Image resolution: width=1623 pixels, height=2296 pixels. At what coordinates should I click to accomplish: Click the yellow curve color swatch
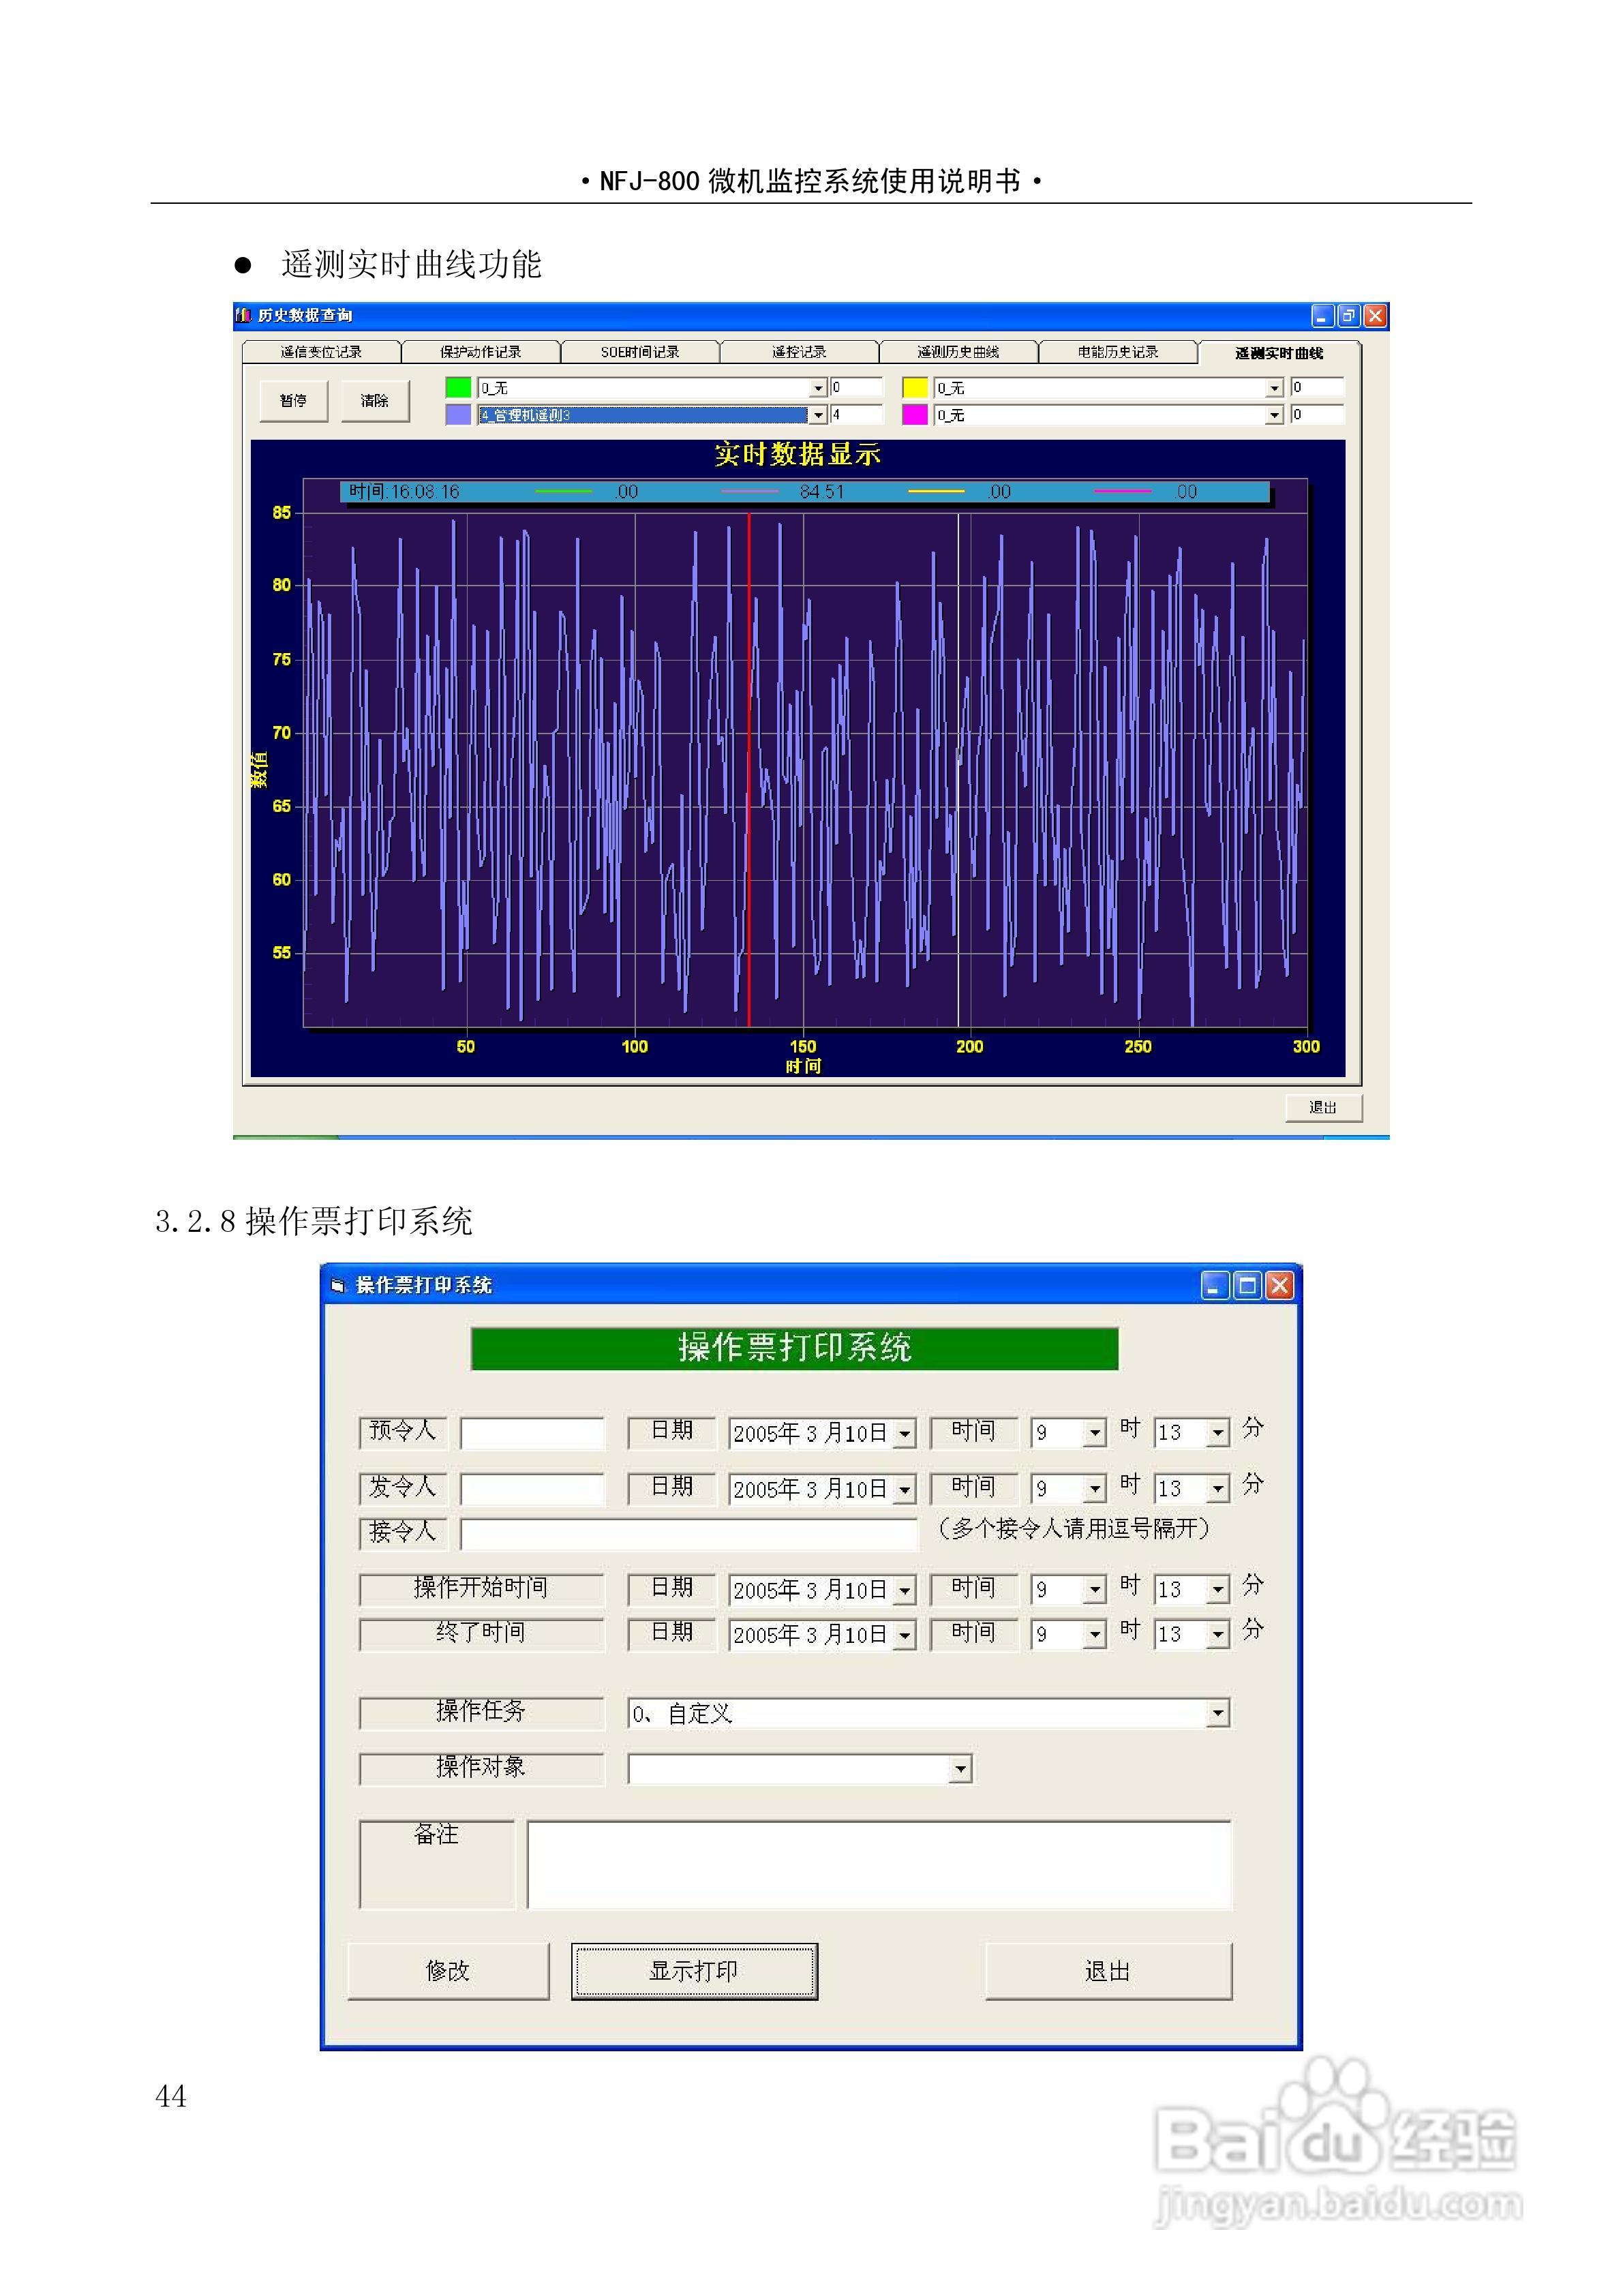[914, 387]
